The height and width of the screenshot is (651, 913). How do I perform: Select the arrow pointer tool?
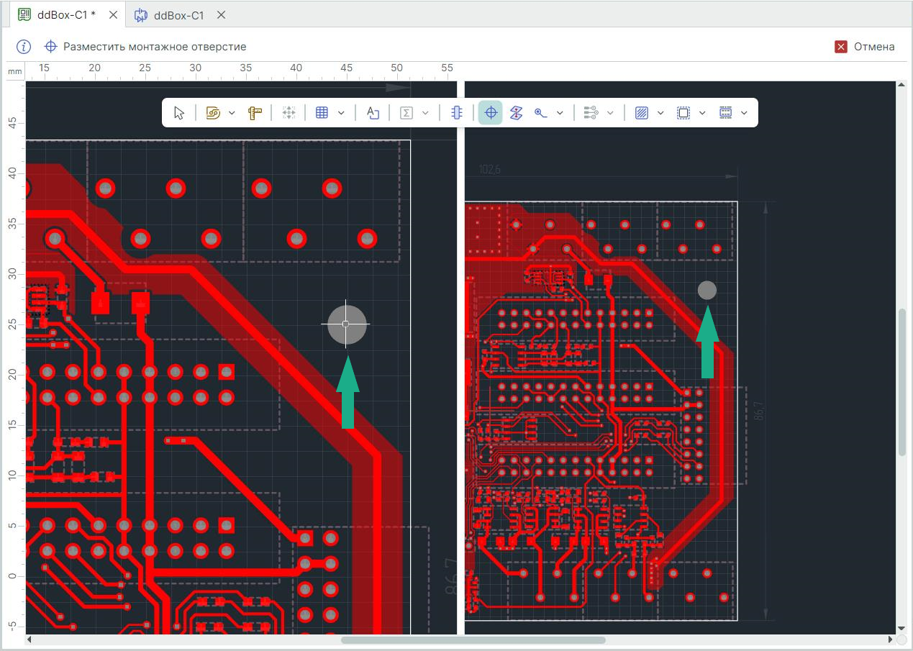179,113
